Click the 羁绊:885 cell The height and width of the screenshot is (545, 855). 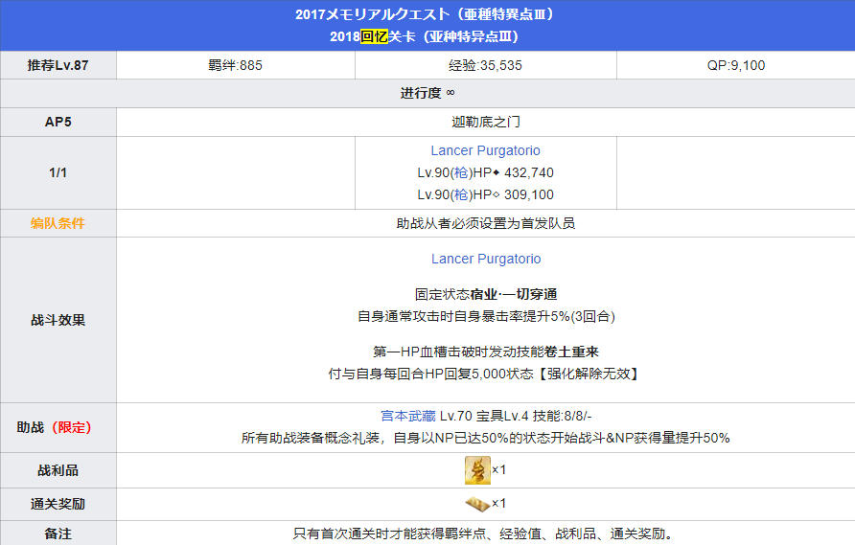point(236,65)
